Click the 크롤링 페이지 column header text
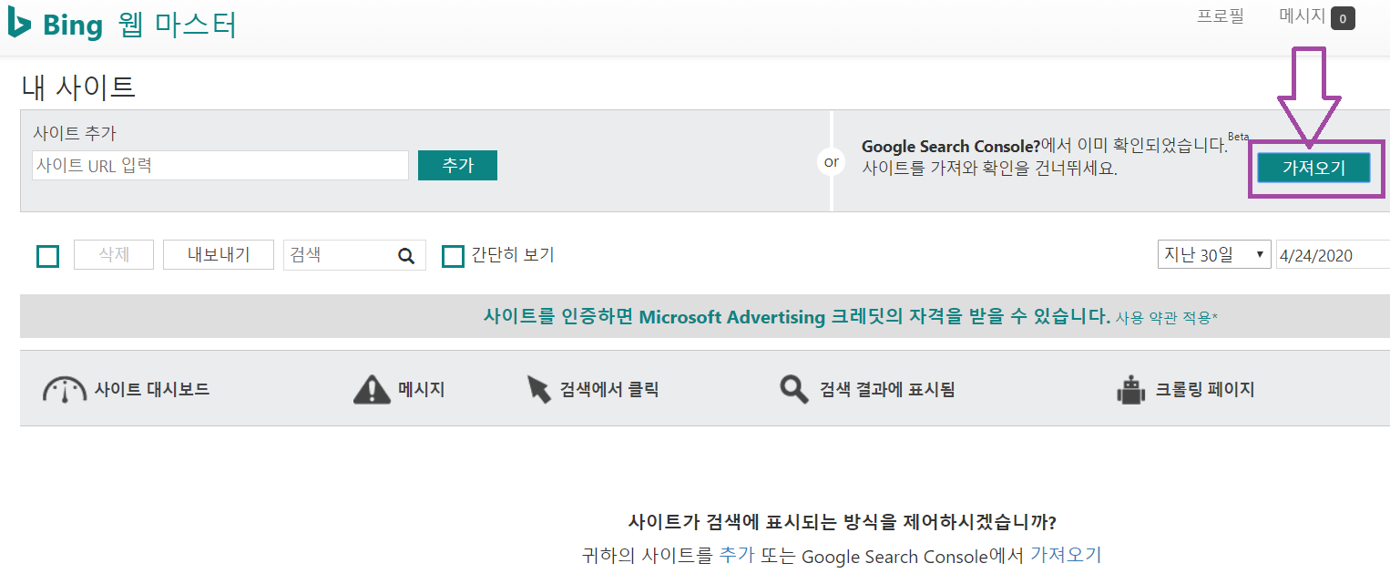This screenshot has width=1390, height=584. pyautogui.click(x=1205, y=390)
